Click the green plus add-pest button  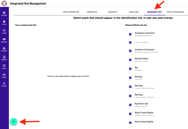click(x=13, y=122)
